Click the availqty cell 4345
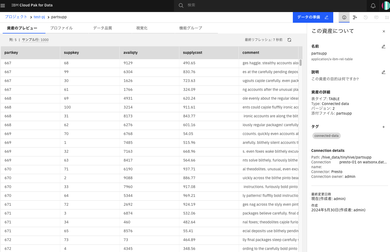390x252 pixels. 149,249
